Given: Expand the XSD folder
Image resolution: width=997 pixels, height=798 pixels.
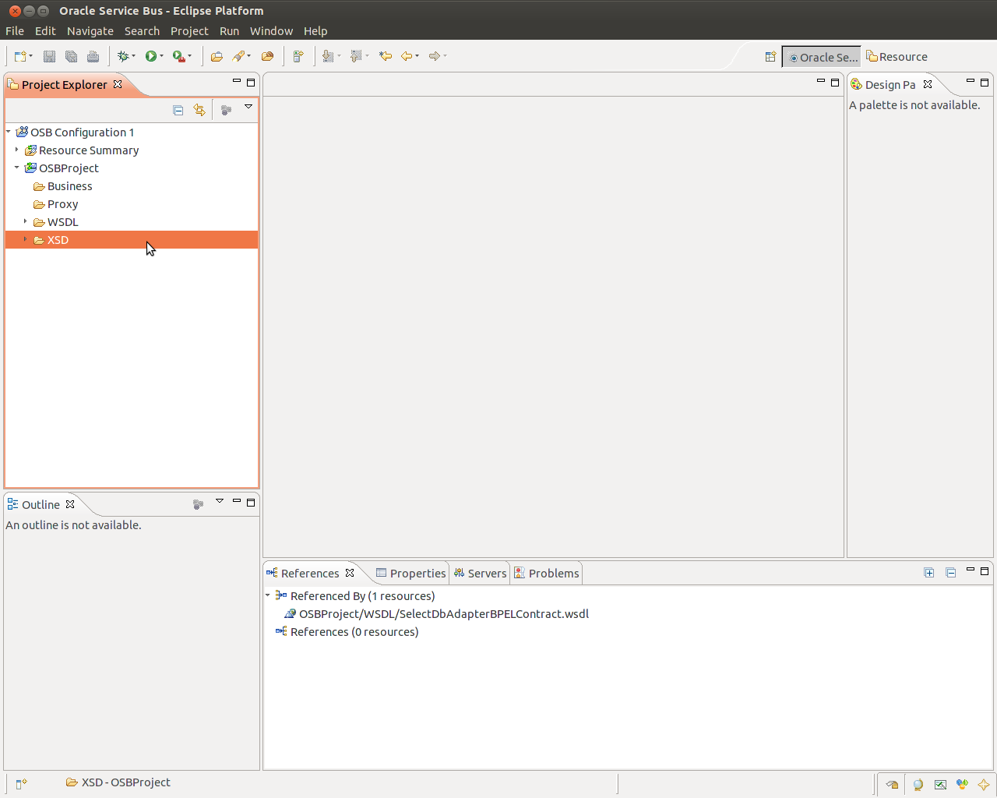Looking at the screenshot, I should tap(25, 239).
